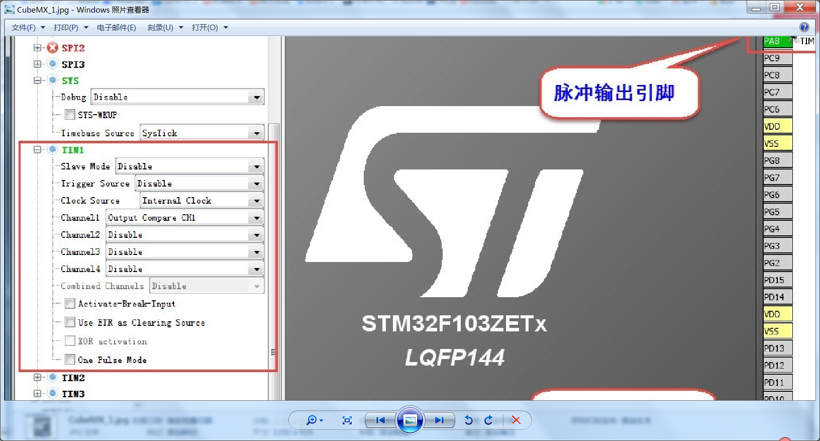This screenshot has height=441, width=820.
Task: Click the STM32F103ZETx chip label
Action: tap(454, 324)
